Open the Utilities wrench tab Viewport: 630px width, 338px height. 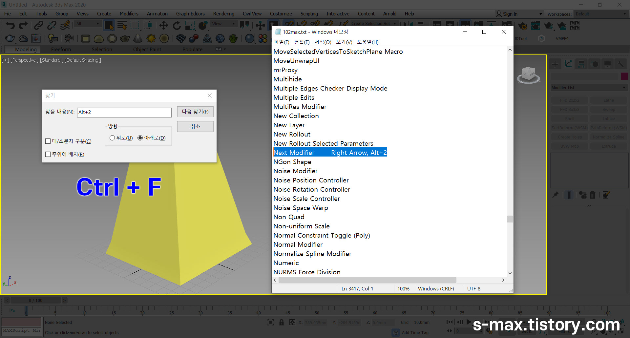[x=620, y=64]
